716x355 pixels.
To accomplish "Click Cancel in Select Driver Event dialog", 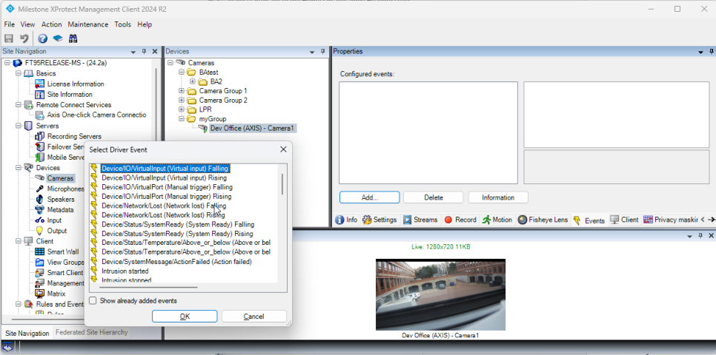I will (253, 317).
